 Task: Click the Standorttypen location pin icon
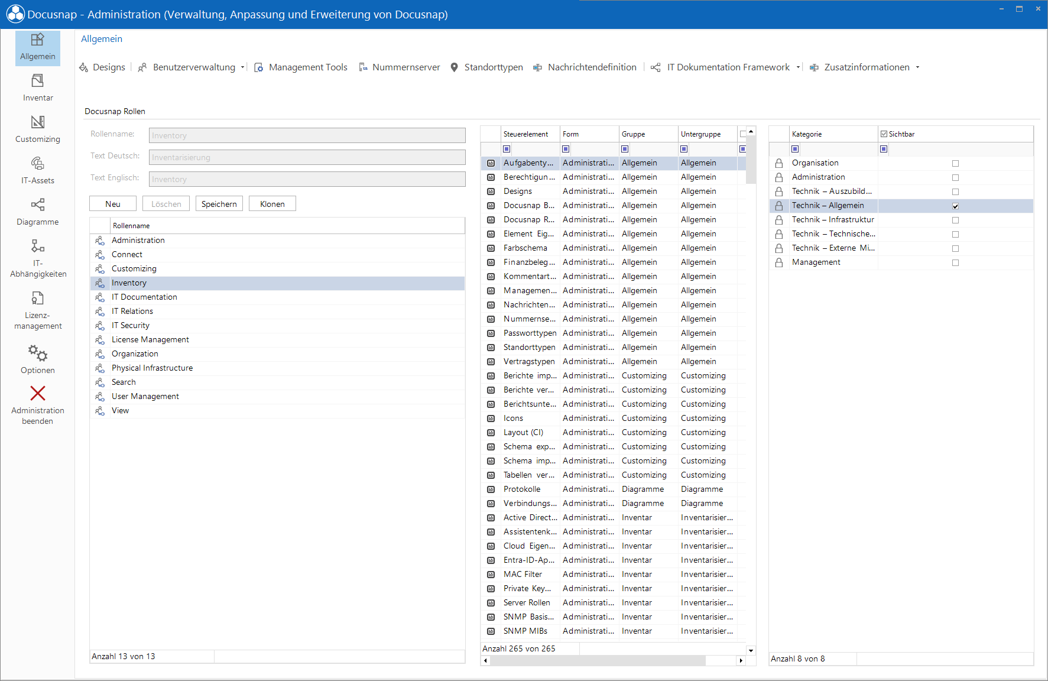click(454, 67)
